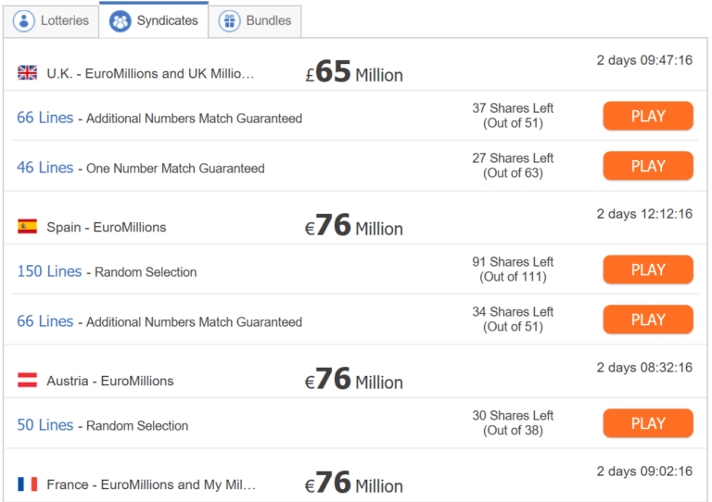This screenshot has width=712, height=502.
Task: Open the Austria 50 Lines link
Action: pyautogui.click(x=44, y=425)
